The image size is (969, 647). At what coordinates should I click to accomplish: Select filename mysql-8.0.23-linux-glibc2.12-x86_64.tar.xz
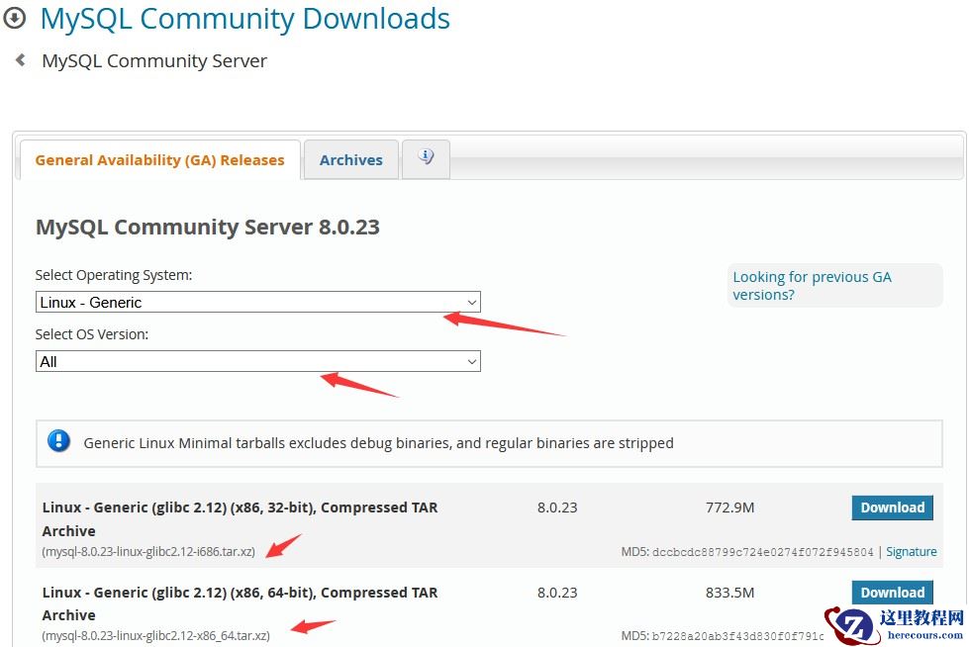click(155, 635)
